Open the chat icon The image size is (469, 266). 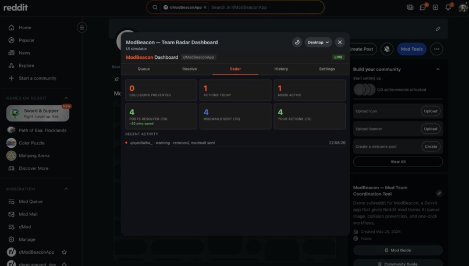423,7
